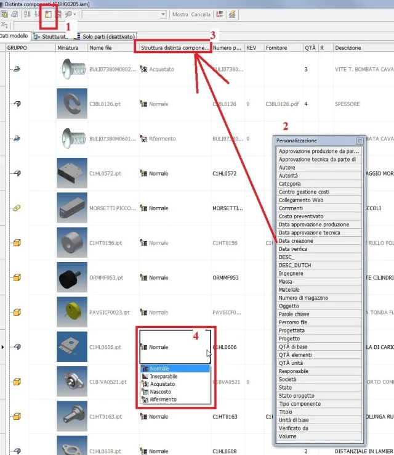Screen dimensions: 394x455
Task: Open the toolbar combo box dropdown arrow
Action: [x=163, y=14]
